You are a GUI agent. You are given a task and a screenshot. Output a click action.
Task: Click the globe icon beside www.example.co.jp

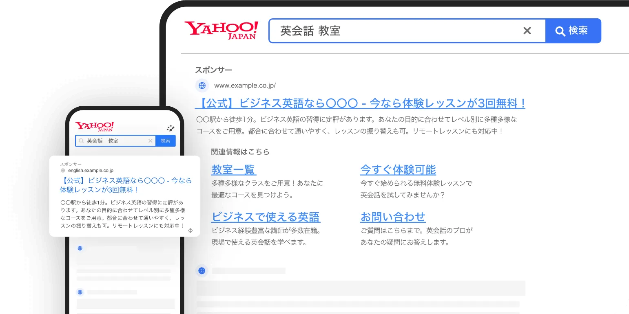coord(202,86)
